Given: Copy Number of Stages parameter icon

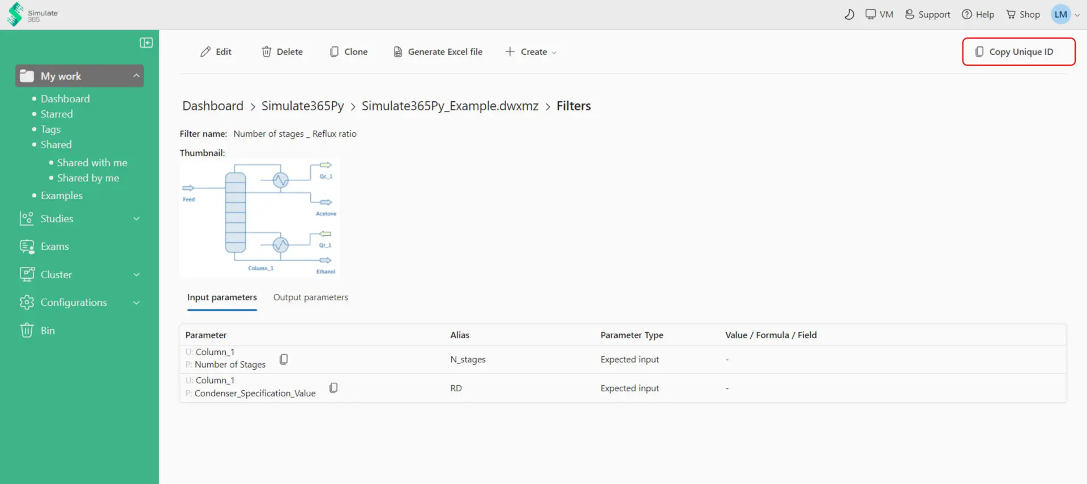Looking at the screenshot, I should point(284,359).
